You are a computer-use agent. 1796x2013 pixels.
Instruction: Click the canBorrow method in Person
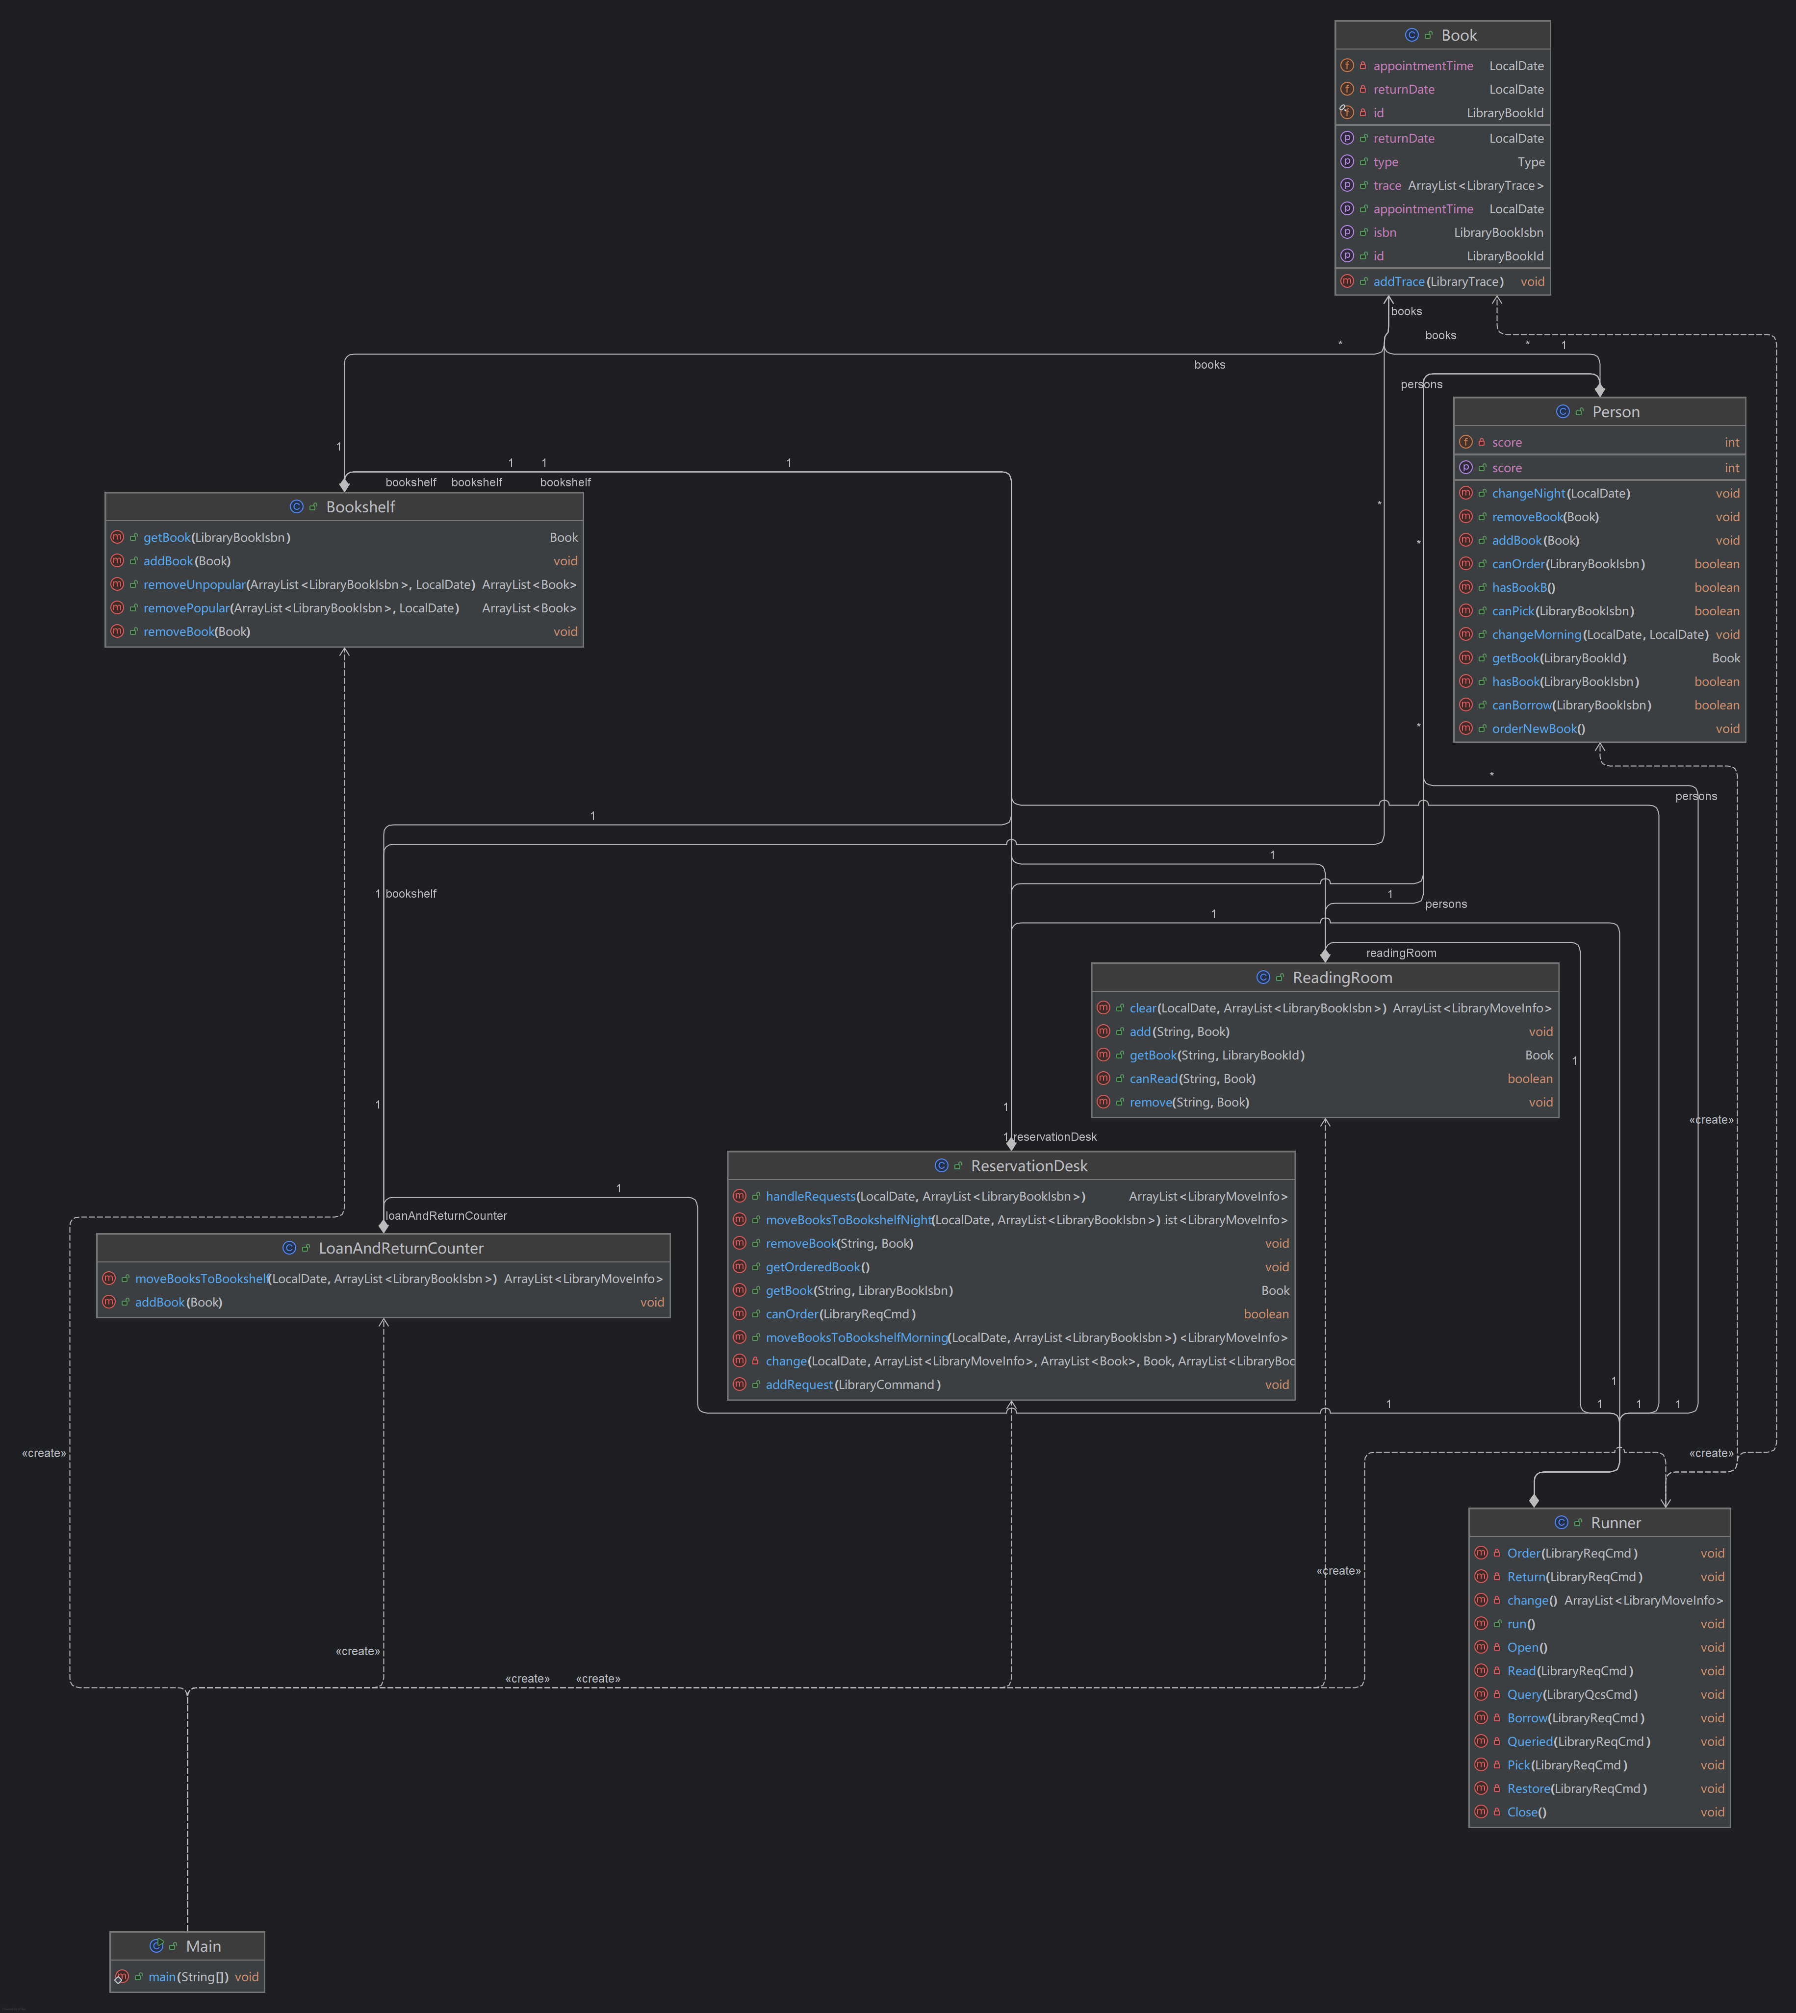click(x=1521, y=705)
